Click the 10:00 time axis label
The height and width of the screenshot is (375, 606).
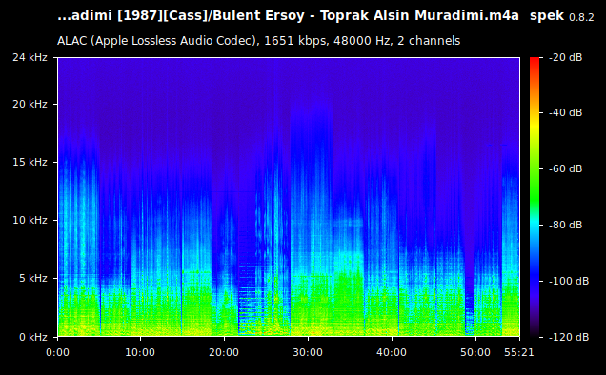pos(140,352)
